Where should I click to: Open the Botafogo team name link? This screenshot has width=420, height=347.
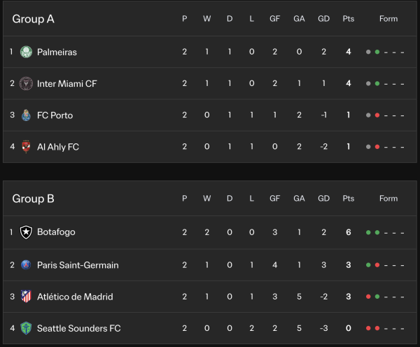tap(56, 232)
